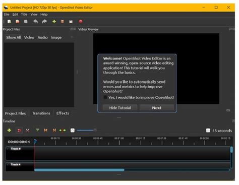Viewport: 239px width, 185px height.
Task: Jump to the previous marker
Action: point(46,130)
